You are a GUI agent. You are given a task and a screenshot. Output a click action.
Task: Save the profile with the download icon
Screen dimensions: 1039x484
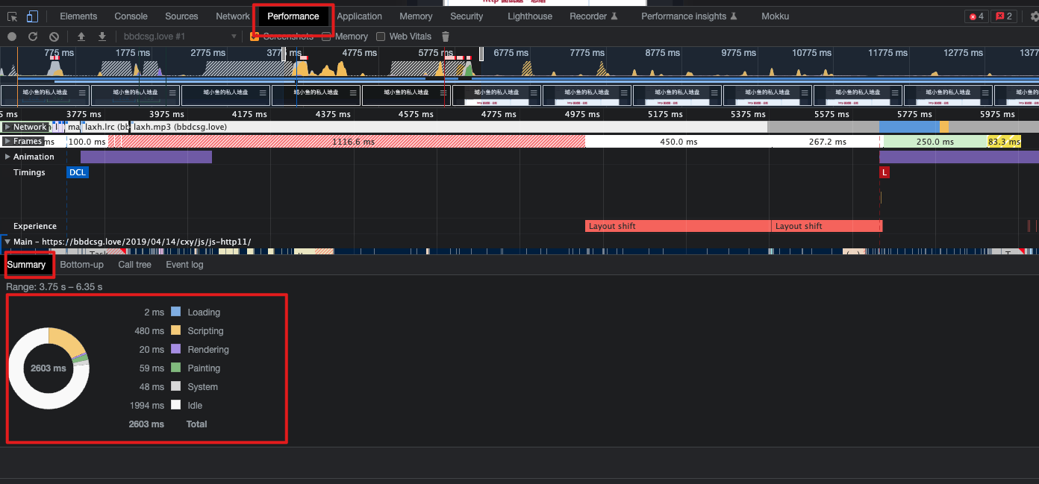[x=102, y=37]
